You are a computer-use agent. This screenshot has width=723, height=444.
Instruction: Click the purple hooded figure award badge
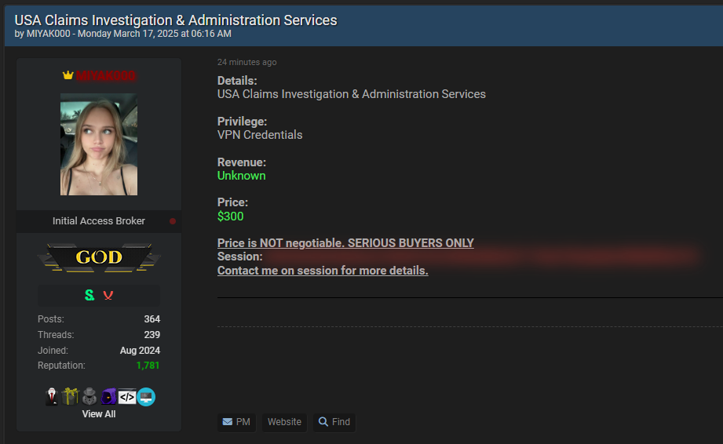pyautogui.click(x=108, y=397)
